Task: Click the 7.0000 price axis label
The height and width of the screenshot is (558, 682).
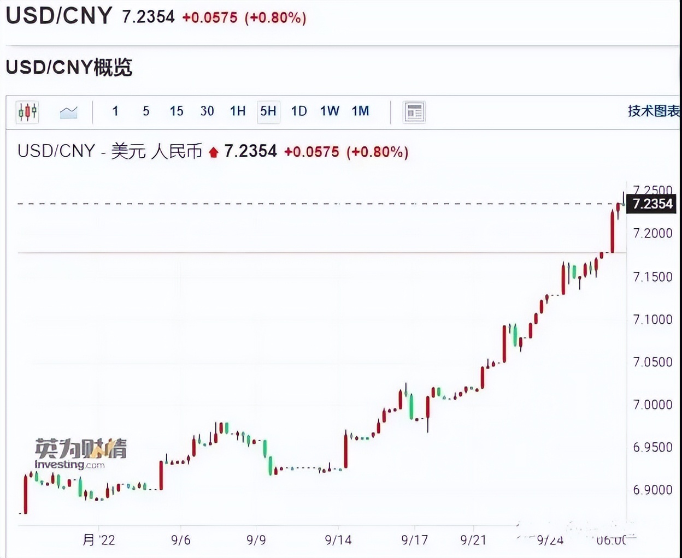Action: tap(652, 405)
